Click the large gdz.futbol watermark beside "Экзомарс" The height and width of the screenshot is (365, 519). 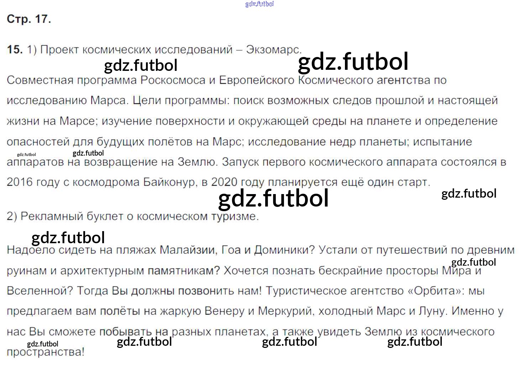353,61
